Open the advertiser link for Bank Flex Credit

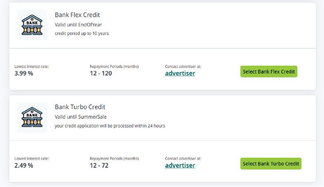click(x=180, y=73)
